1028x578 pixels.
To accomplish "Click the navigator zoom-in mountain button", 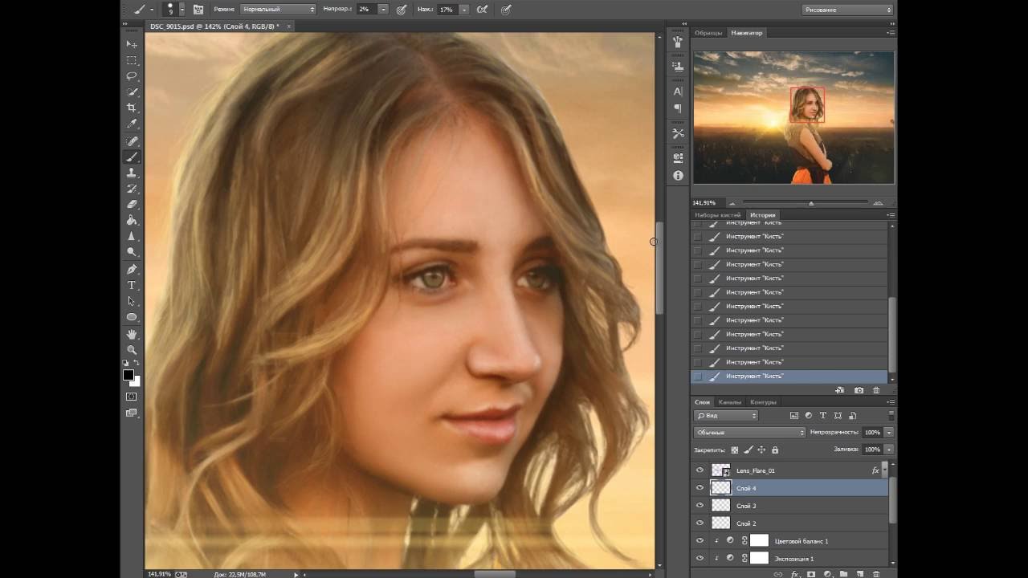I will [x=878, y=203].
